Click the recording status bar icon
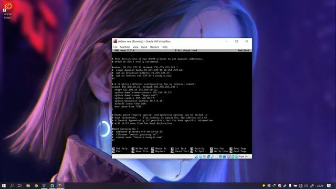 click(x=224, y=156)
